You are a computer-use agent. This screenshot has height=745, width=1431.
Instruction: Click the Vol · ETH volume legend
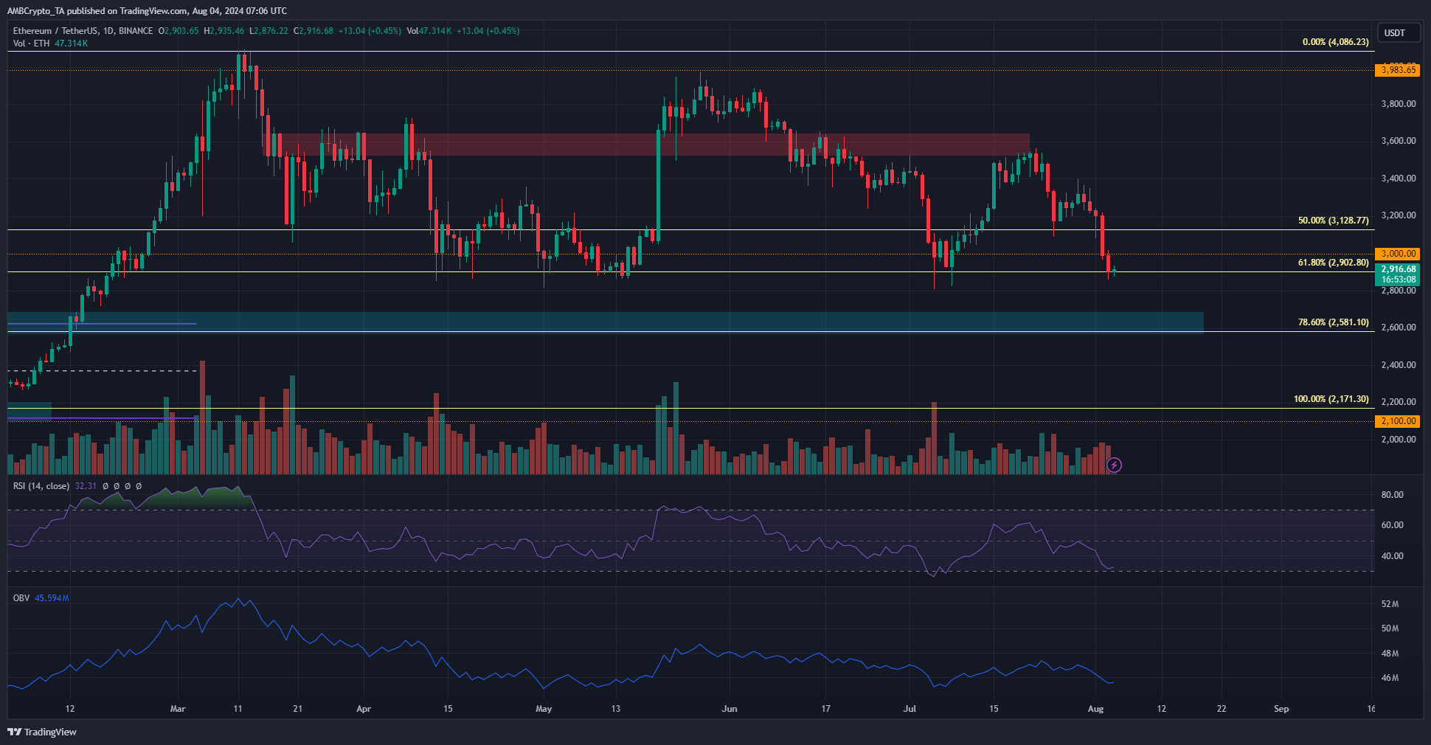point(32,44)
